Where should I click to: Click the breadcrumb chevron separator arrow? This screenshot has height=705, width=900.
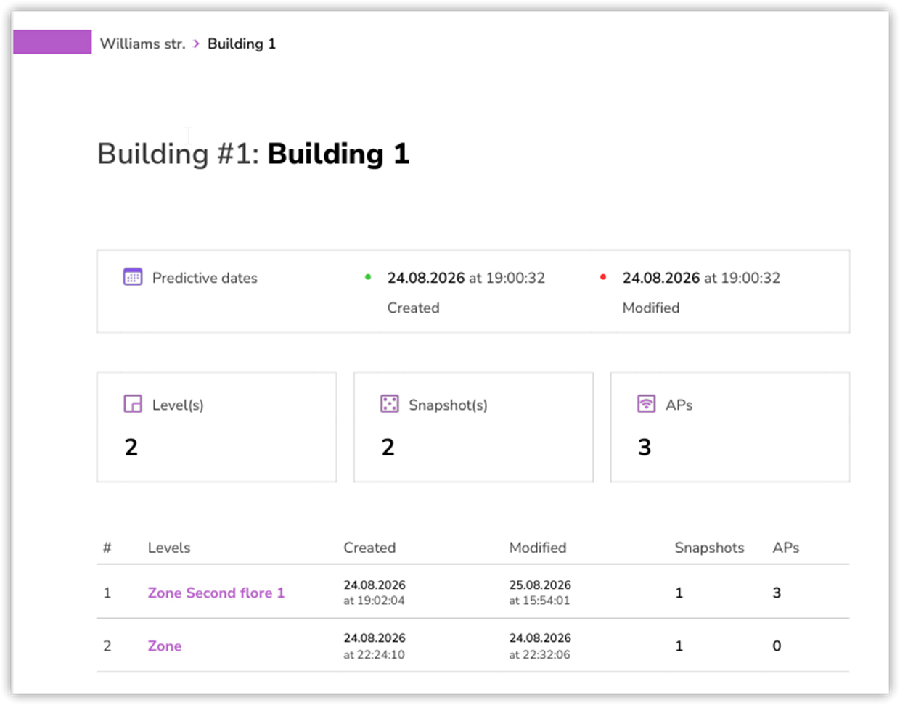coord(196,44)
